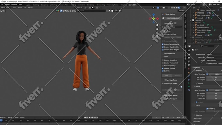Jump to timeline start frame button
This screenshot has height=125, width=222.
pos(85,117)
